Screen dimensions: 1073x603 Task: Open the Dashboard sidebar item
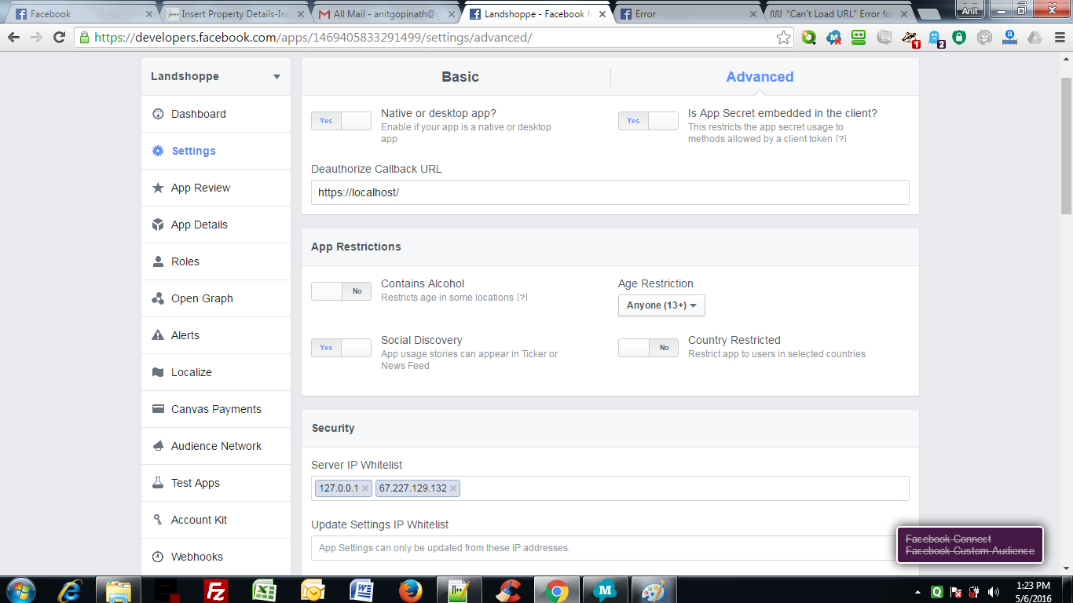(x=216, y=114)
